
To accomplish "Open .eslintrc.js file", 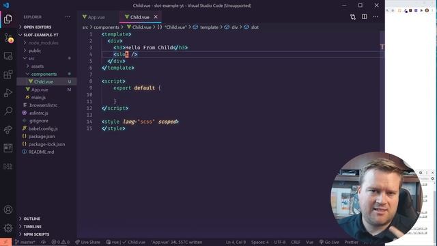I will pyautogui.click(x=38, y=113).
